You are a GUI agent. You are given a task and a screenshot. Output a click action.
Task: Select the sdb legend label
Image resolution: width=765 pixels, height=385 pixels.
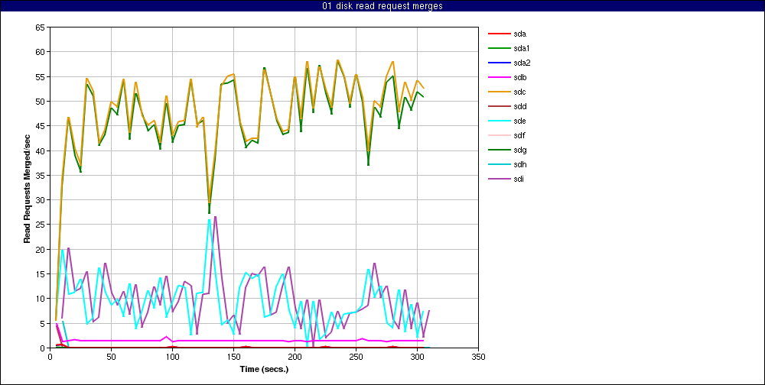520,77
